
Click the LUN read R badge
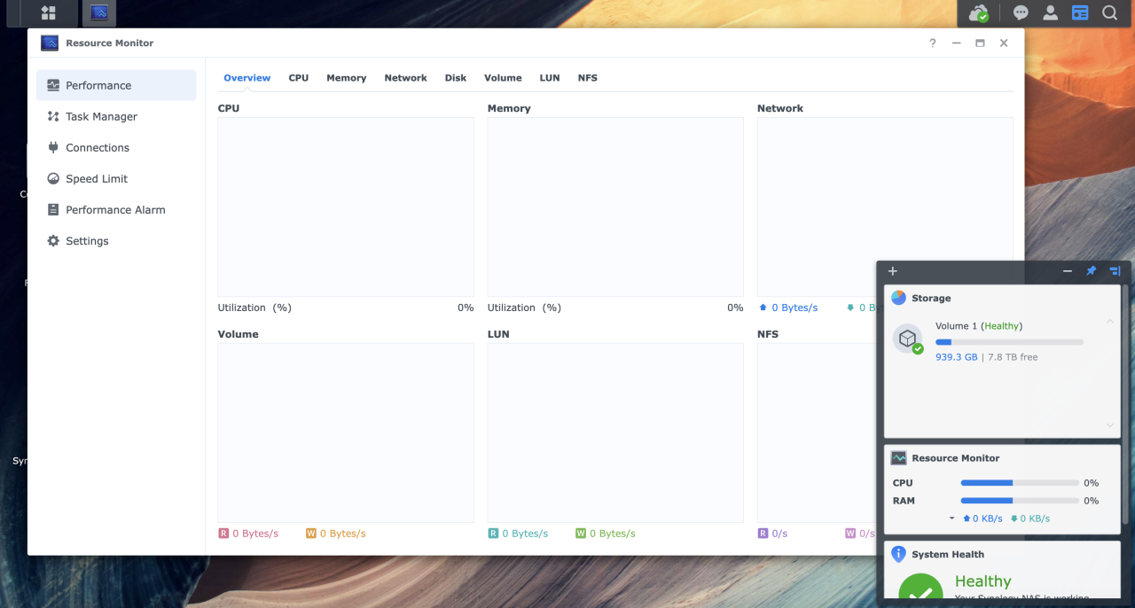pyautogui.click(x=493, y=534)
